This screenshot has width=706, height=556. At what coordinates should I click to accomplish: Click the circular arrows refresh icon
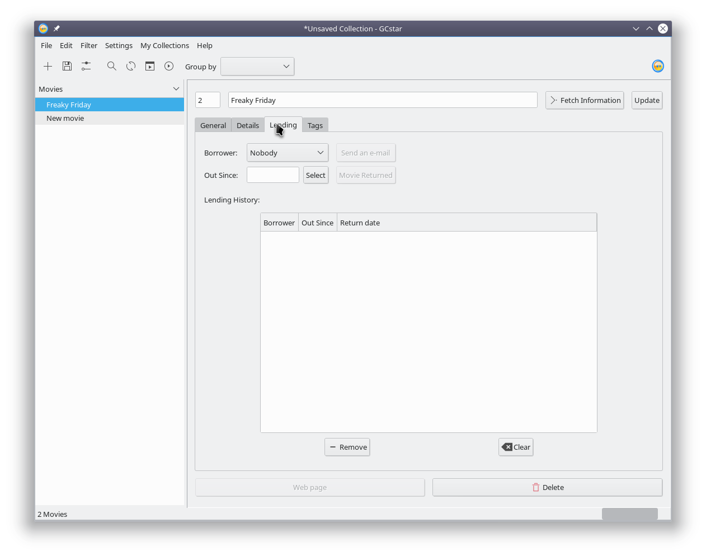point(131,67)
